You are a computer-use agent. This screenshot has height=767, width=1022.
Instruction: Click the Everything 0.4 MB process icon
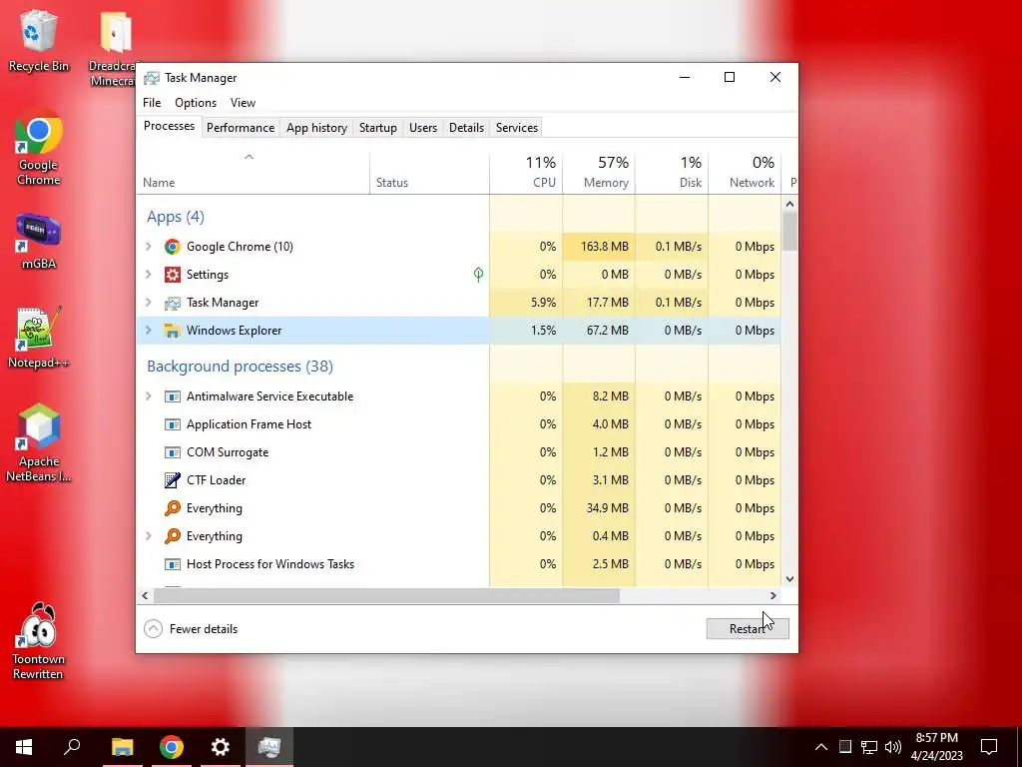pyautogui.click(x=172, y=536)
